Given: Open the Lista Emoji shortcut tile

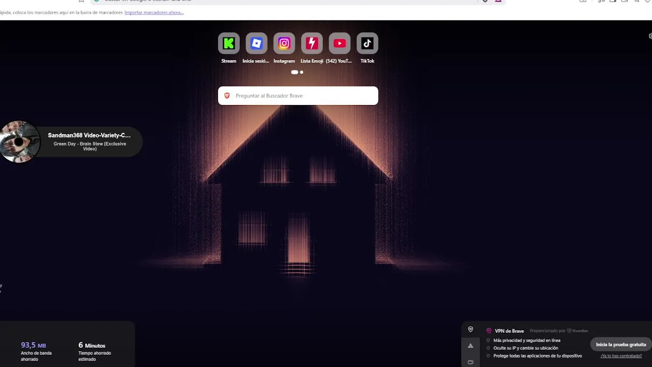Looking at the screenshot, I should coord(312,43).
